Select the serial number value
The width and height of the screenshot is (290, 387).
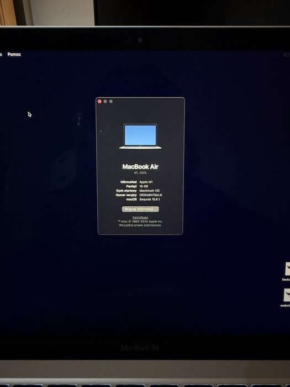[151, 195]
